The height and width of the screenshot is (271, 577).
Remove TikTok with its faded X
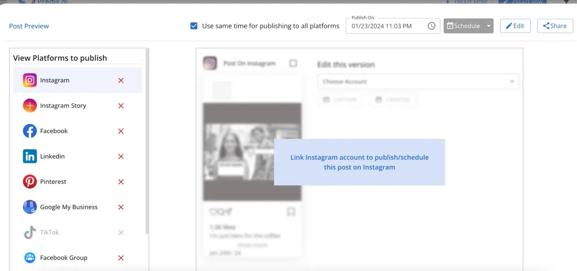coord(121,233)
